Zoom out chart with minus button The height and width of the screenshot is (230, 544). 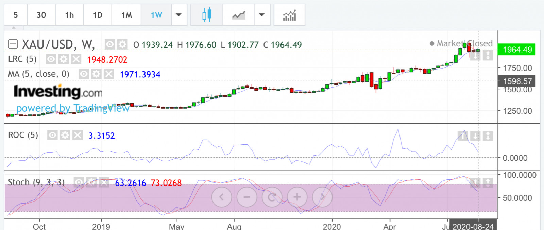pyautogui.click(x=247, y=197)
